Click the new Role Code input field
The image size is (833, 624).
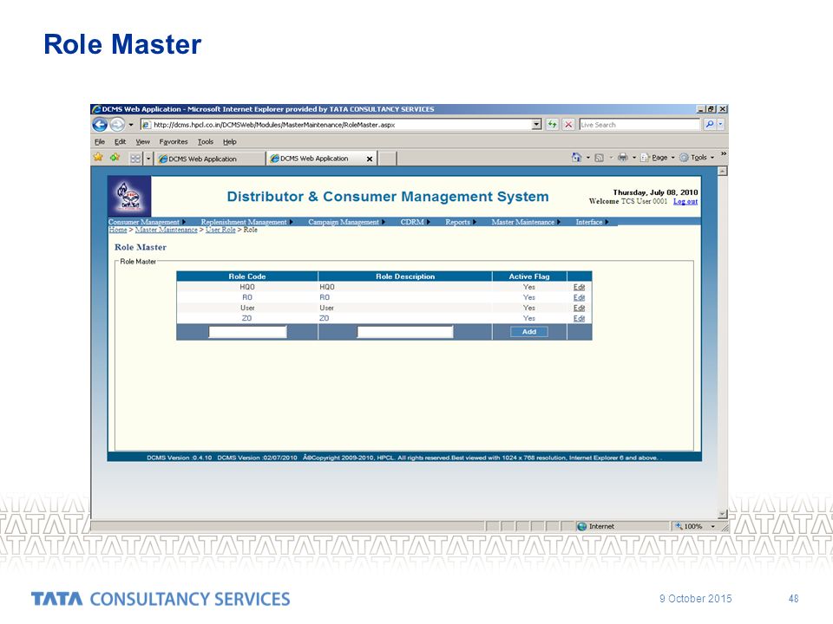pyautogui.click(x=247, y=332)
